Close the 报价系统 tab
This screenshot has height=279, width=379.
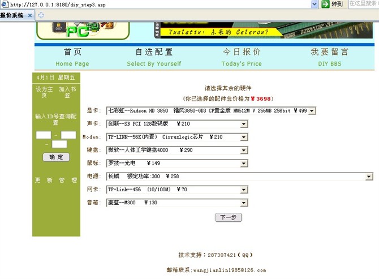[x=30, y=15]
